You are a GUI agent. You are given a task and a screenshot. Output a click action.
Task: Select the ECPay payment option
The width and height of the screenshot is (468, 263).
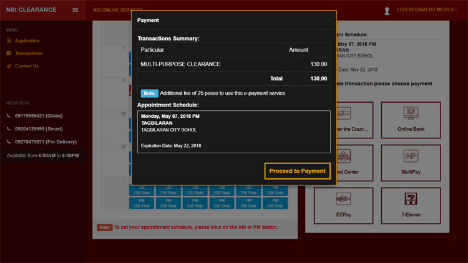click(344, 206)
